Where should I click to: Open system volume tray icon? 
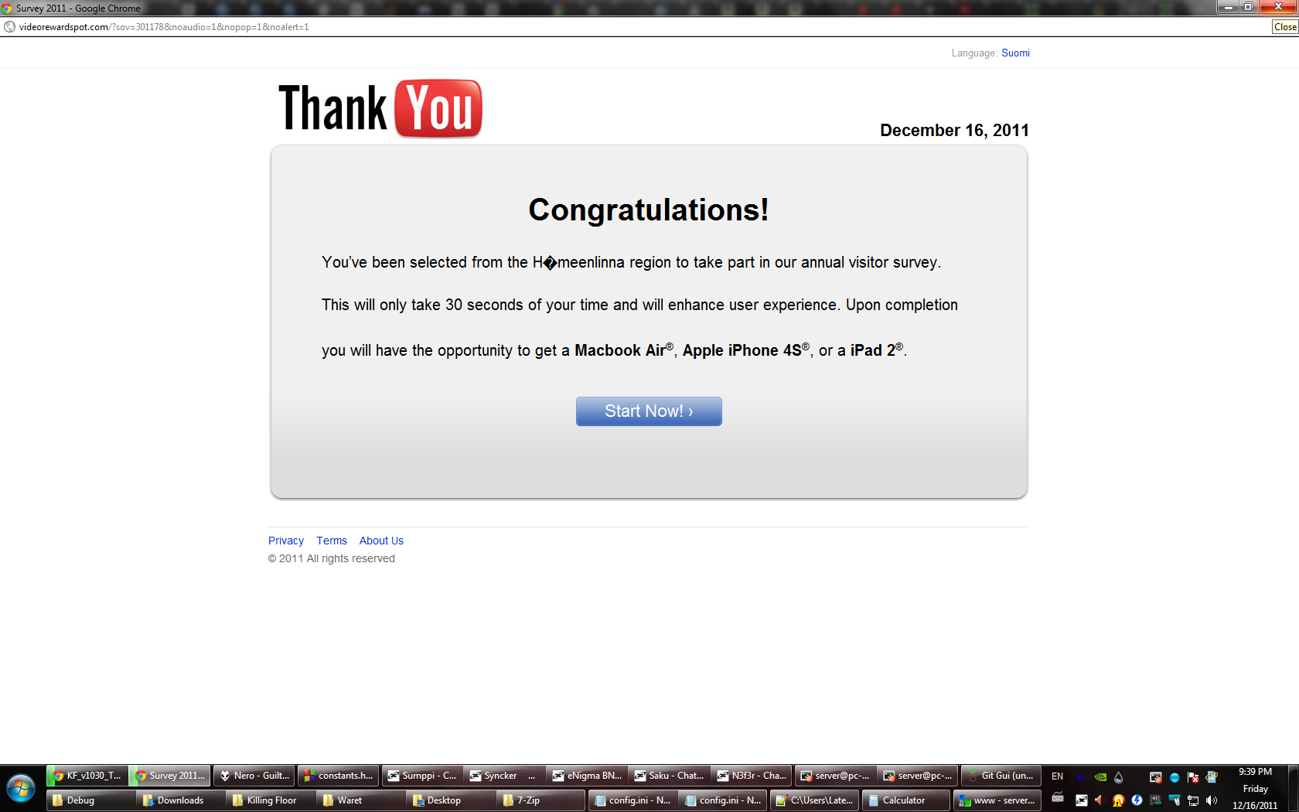[x=1211, y=800]
